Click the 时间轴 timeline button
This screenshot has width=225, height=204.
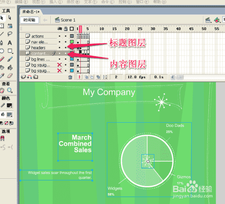point(29,20)
